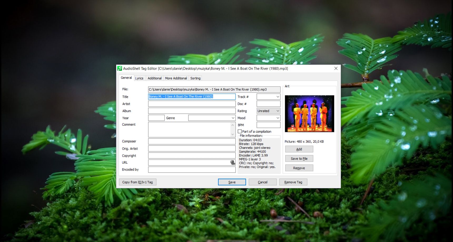Open the Genre dropdown list
The image size is (453, 242).
coord(233,118)
